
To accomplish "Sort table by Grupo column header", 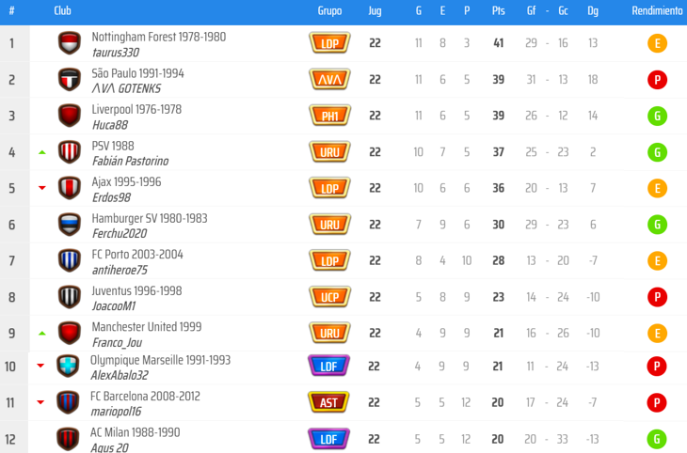I will pyautogui.click(x=329, y=10).
